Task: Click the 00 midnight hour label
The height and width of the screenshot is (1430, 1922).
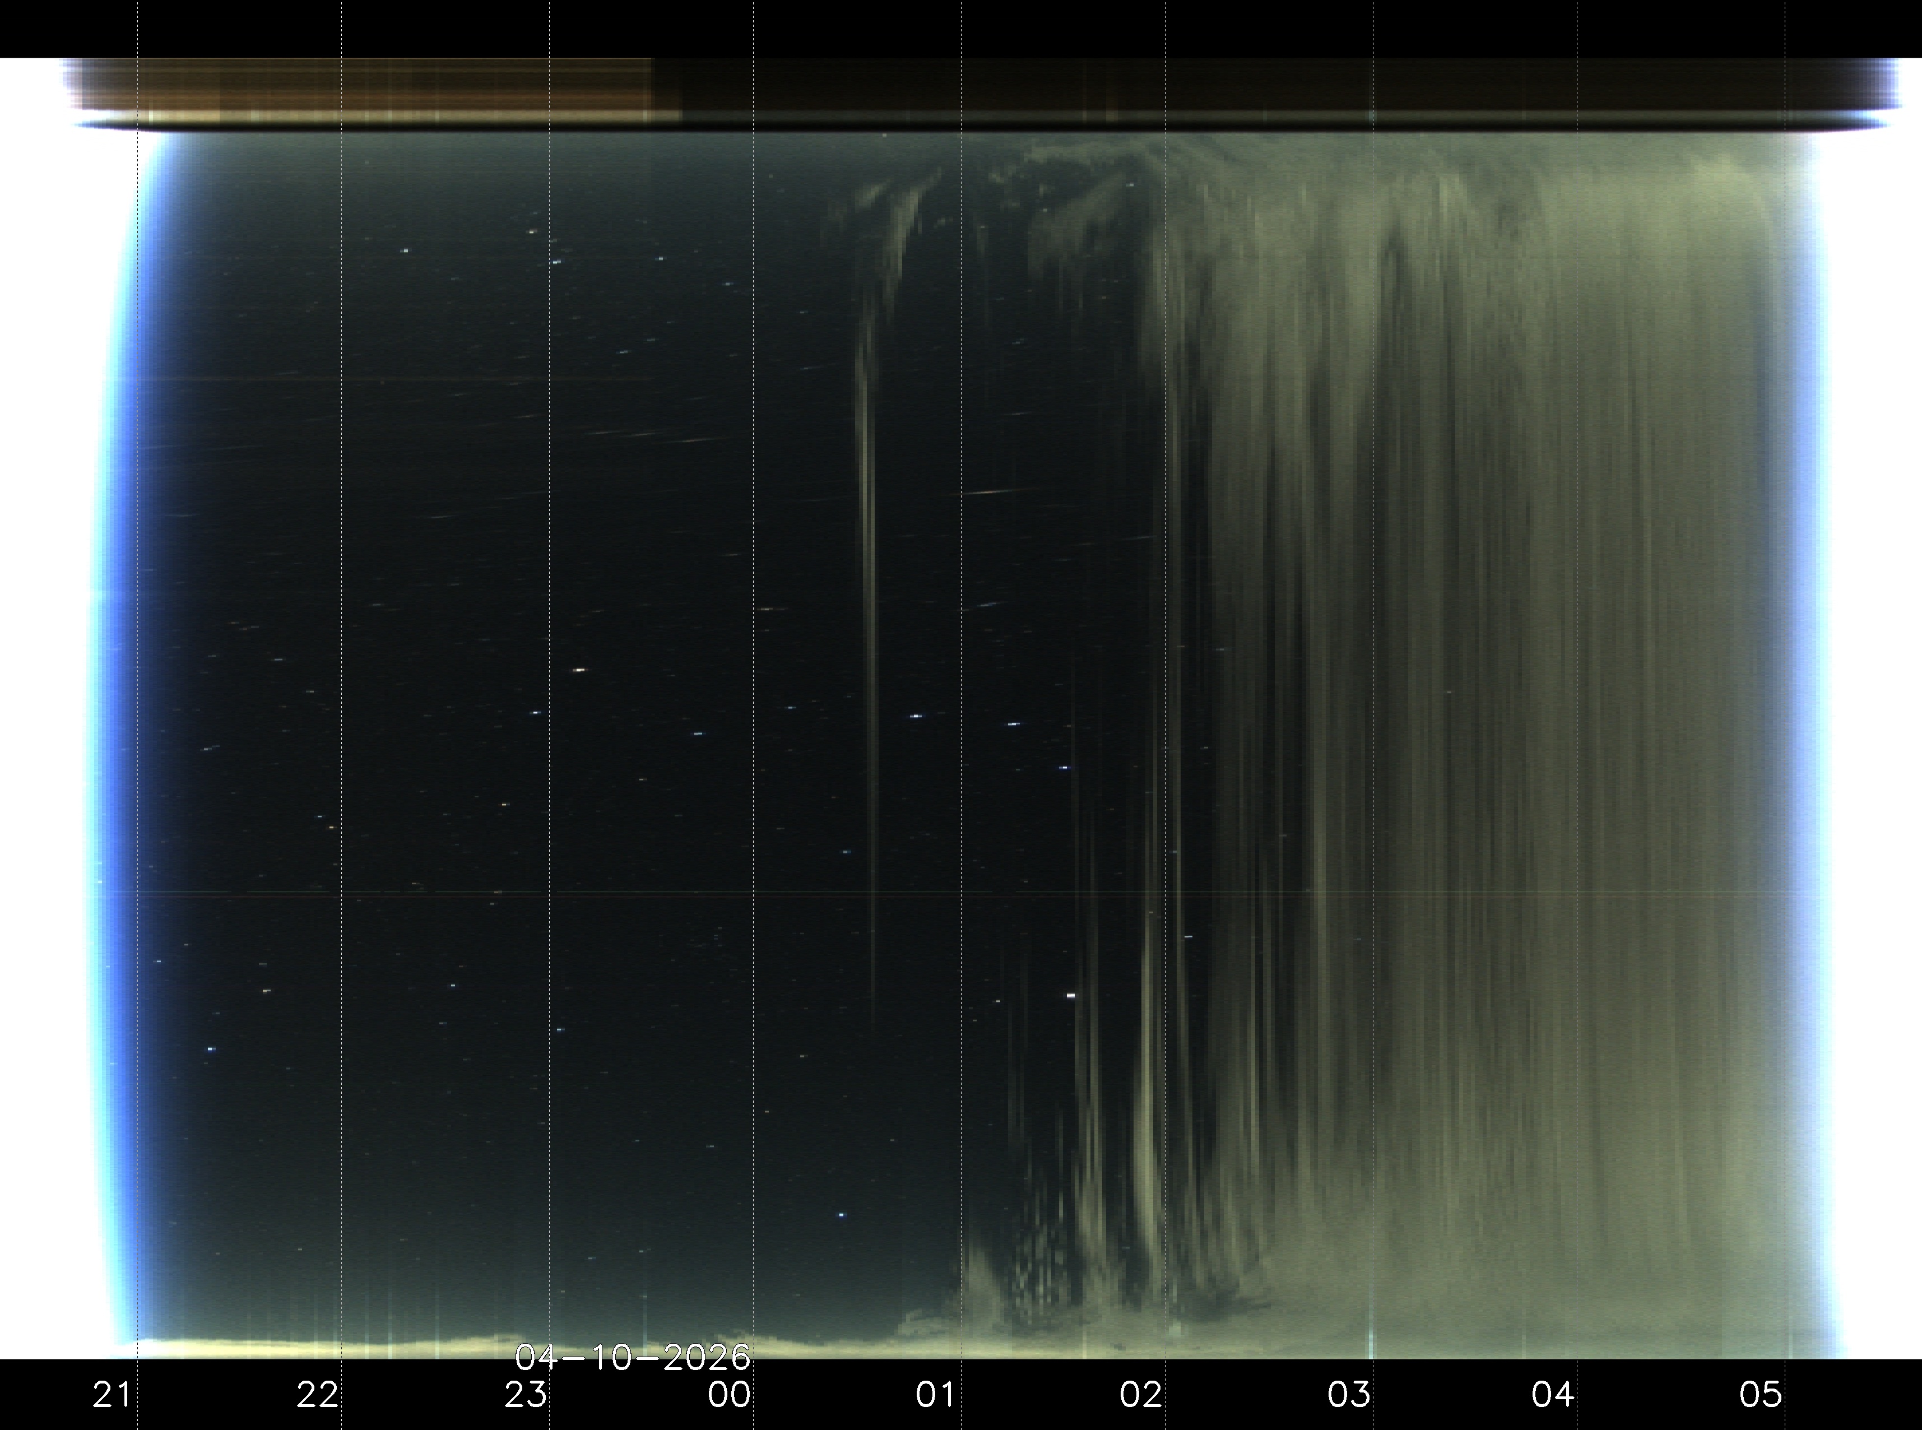Action: (x=730, y=1395)
